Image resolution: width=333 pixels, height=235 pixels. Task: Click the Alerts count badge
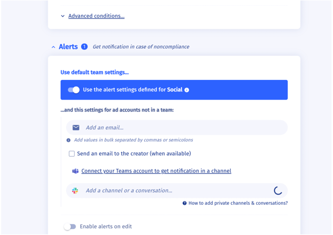84,47
